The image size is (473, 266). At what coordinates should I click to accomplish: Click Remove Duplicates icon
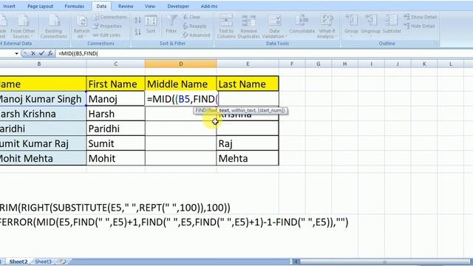(248, 27)
